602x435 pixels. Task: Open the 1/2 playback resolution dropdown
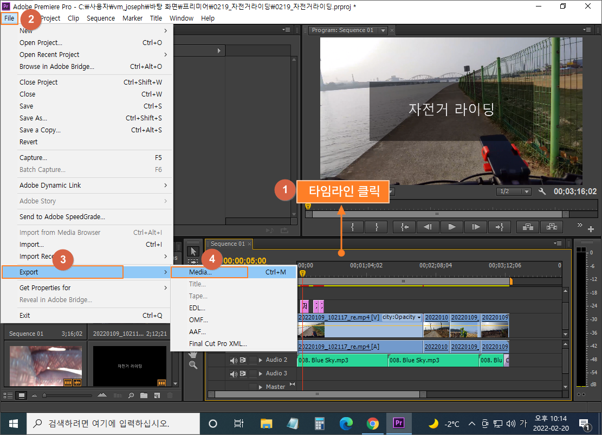pos(514,191)
